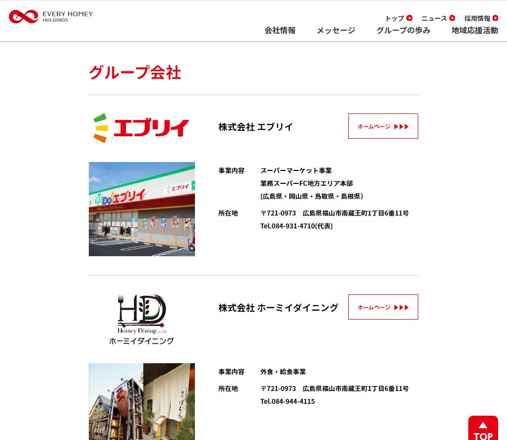This screenshot has width=507, height=440.
Task: Open メッセージ menu item
Action: [x=336, y=30]
